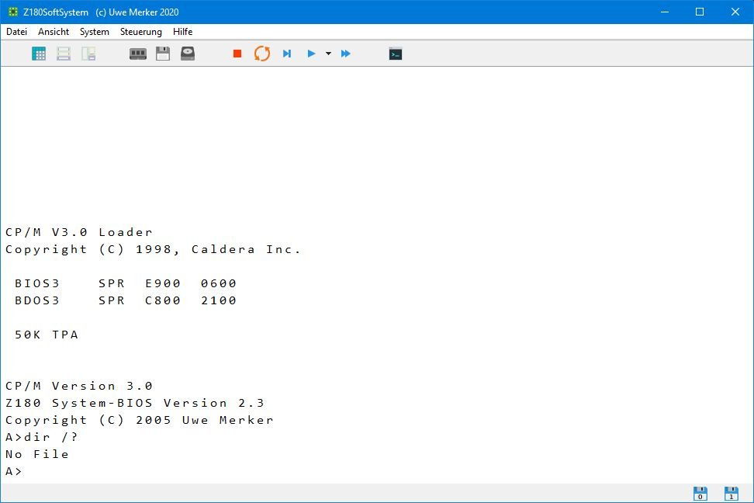Click 'Z180 System-BIOS Version 2.3' line
This screenshot has height=503, width=754.
point(135,403)
